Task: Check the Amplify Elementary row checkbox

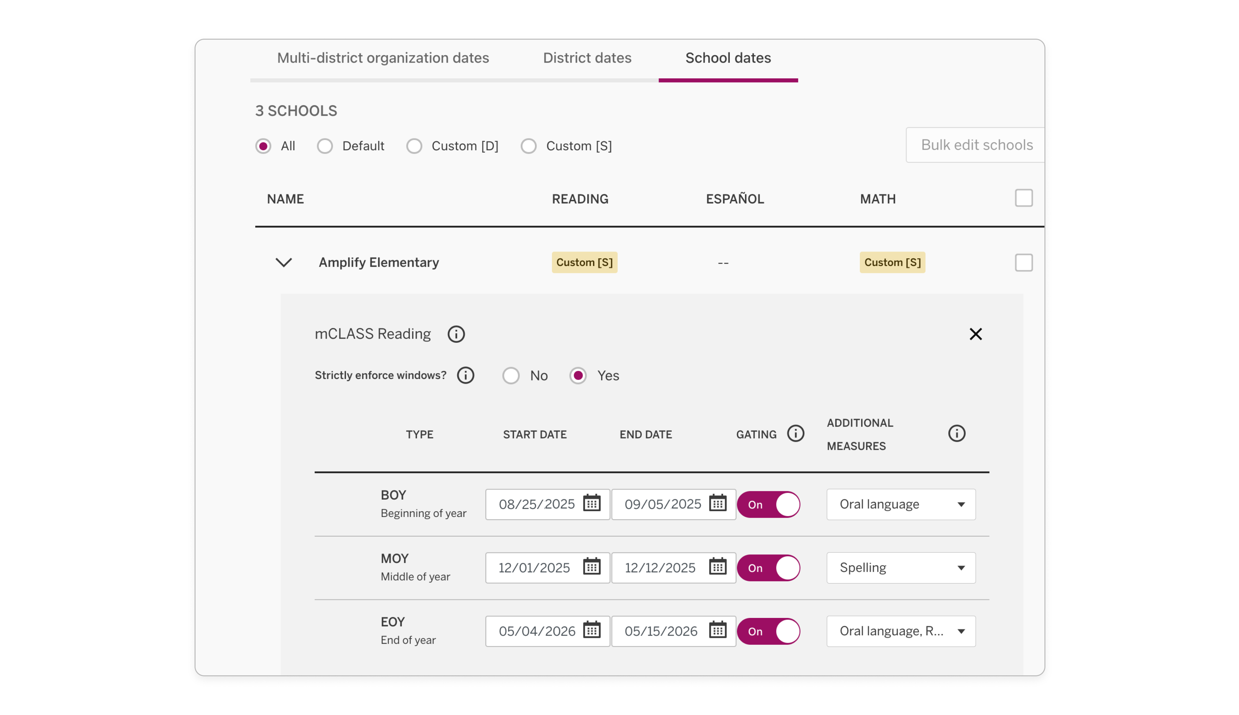Action: coord(1024,263)
